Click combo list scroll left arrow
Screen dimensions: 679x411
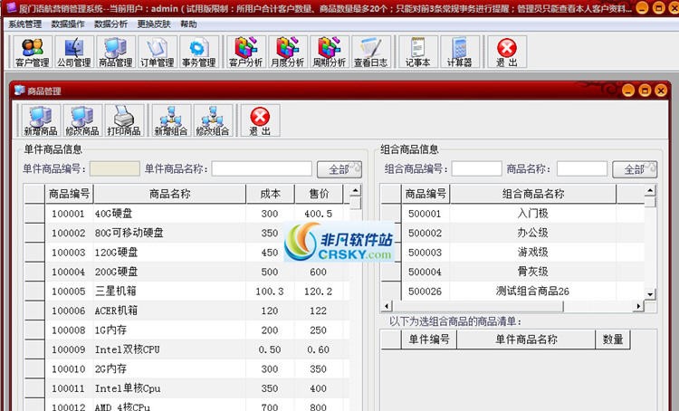click(x=387, y=306)
